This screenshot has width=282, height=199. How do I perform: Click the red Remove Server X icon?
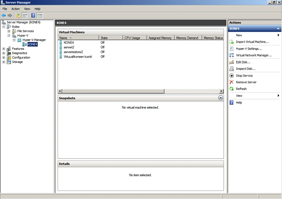(232, 82)
